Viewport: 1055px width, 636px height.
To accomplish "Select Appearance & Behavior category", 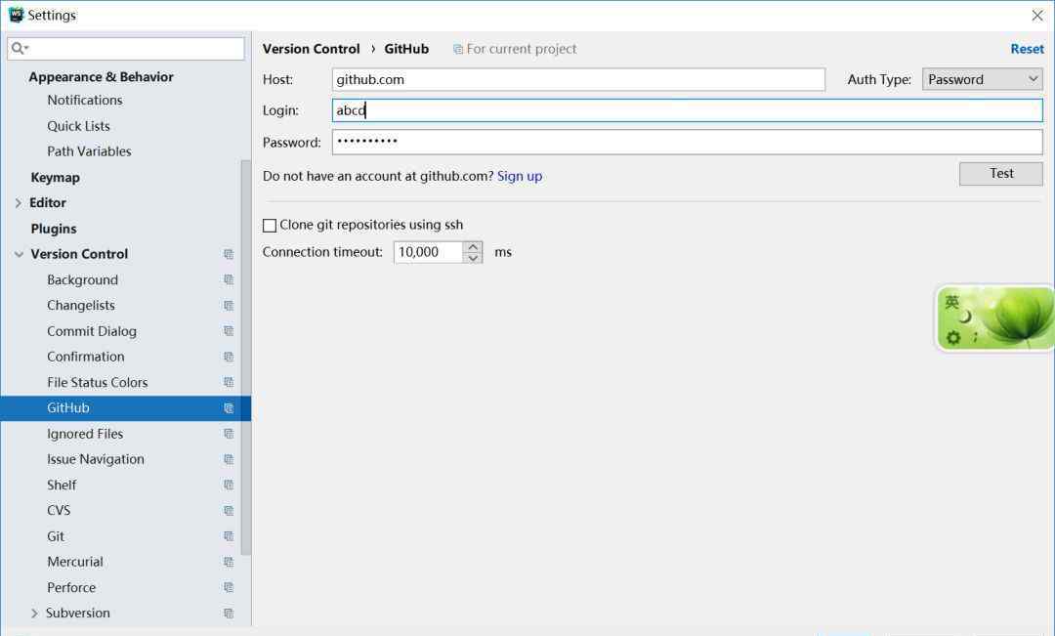I will (x=101, y=77).
